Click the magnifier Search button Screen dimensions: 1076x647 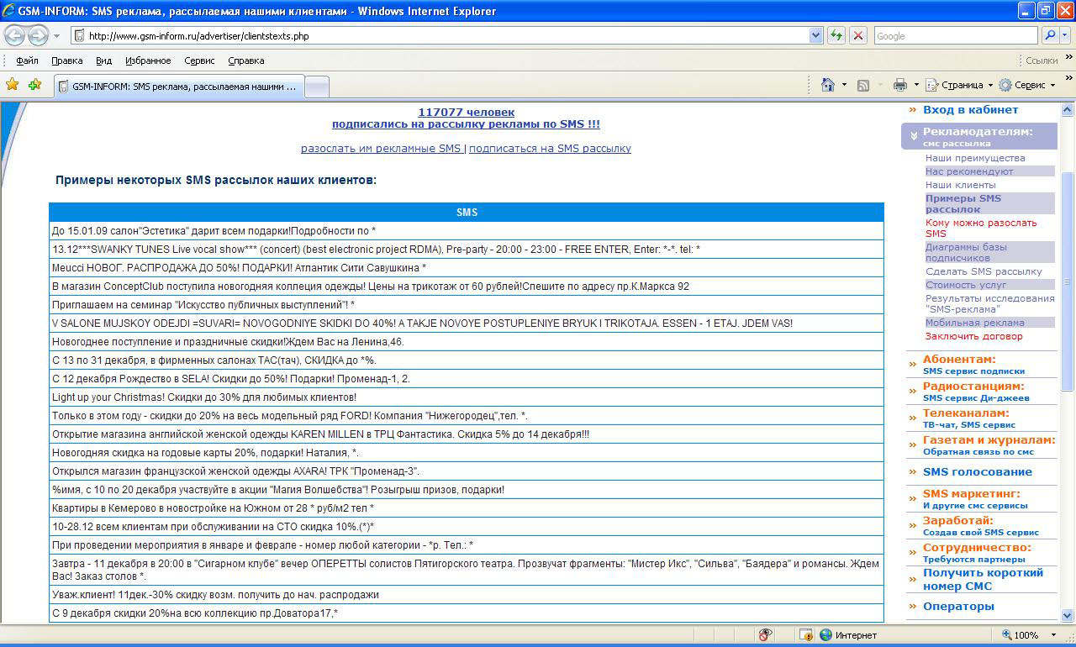pos(1050,36)
